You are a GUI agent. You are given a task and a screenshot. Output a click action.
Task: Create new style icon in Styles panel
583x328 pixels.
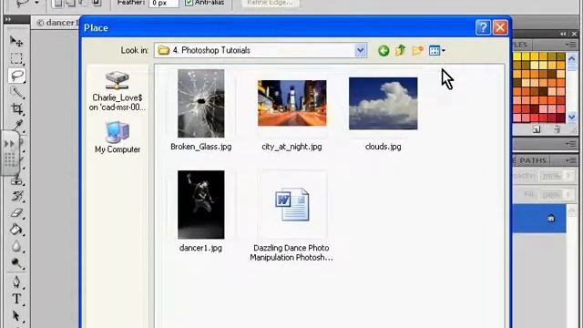537,129
